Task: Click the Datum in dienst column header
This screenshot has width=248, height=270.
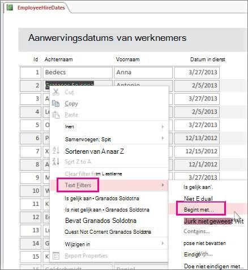Action: click(x=208, y=60)
